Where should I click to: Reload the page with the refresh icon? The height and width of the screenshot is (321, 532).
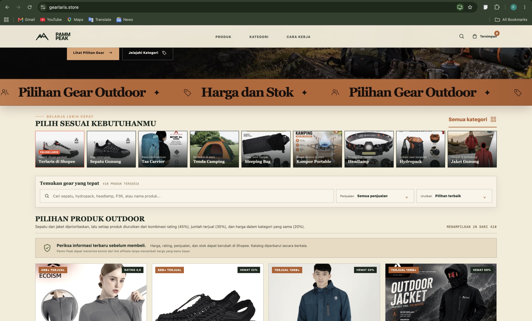pyautogui.click(x=30, y=7)
